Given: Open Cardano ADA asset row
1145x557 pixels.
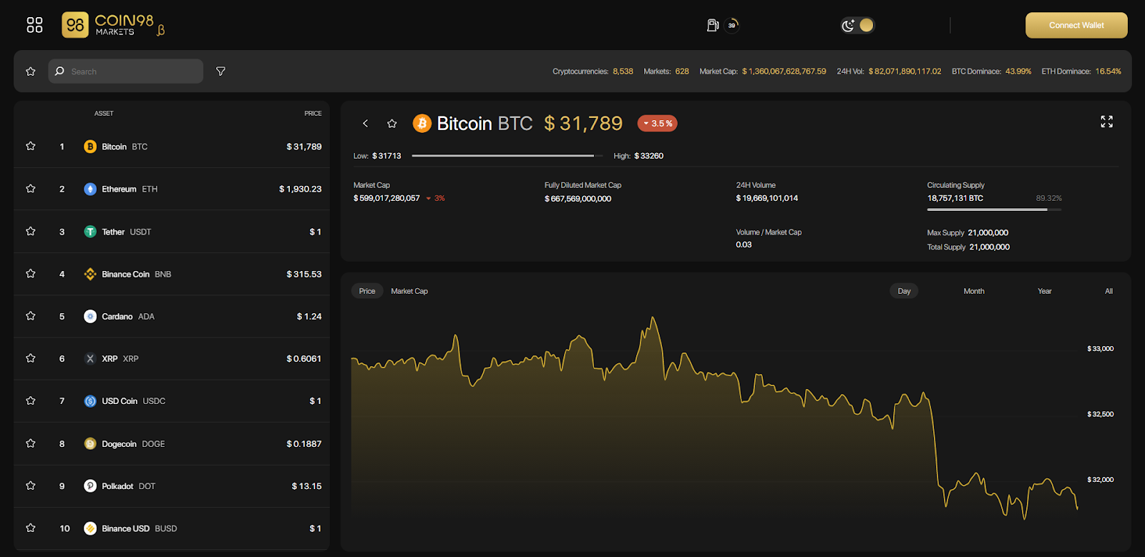Looking at the screenshot, I should pyautogui.click(x=172, y=316).
